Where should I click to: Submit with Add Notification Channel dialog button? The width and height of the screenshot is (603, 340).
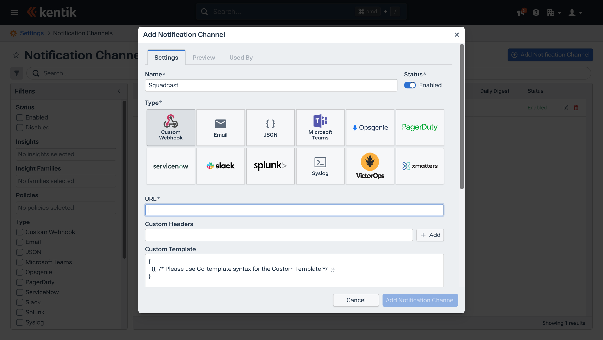(420, 300)
